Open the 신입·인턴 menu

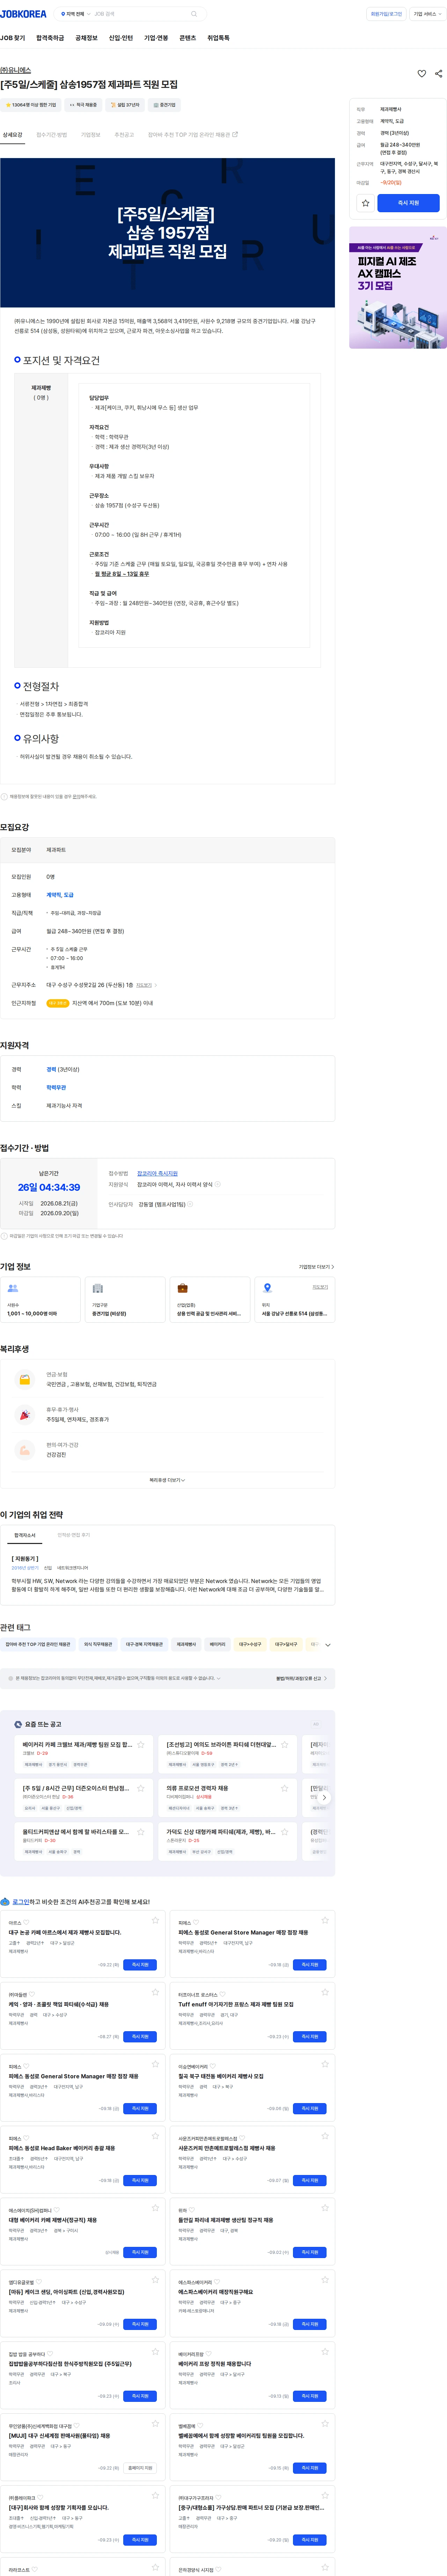pos(121,38)
